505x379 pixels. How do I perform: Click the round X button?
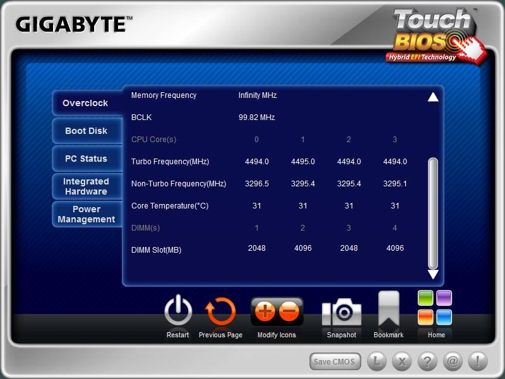[402, 361]
